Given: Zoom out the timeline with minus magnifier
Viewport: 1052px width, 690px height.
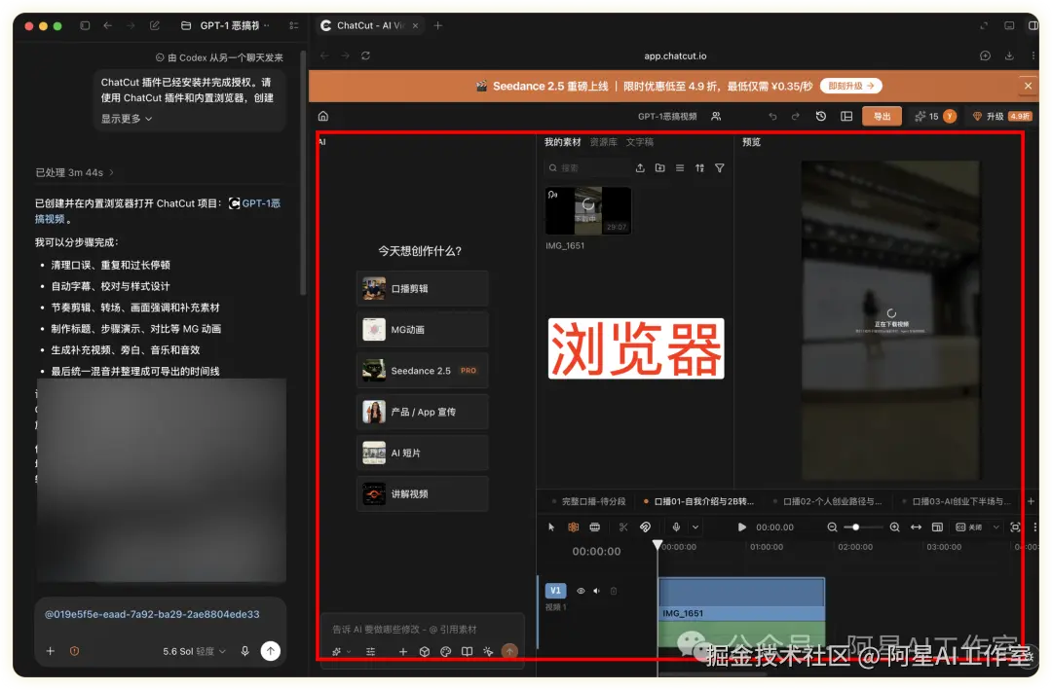Looking at the screenshot, I should tap(832, 527).
